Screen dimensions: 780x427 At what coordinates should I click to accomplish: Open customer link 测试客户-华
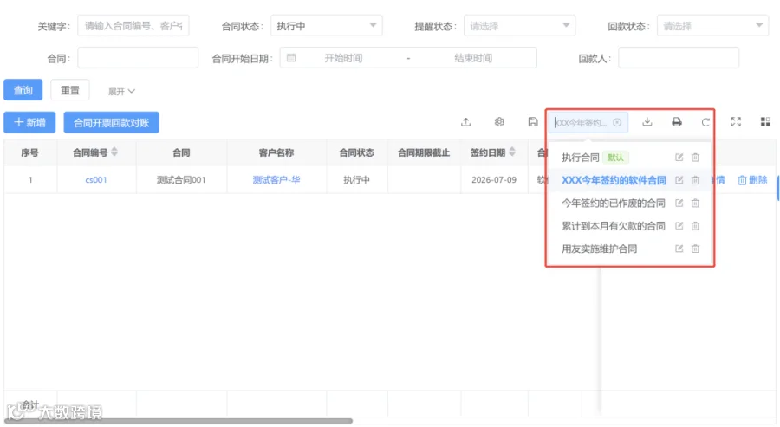[276, 180]
